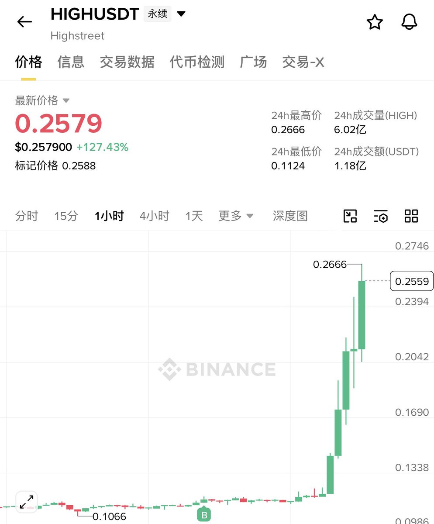Open chart drawing tools icon

tap(350, 216)
